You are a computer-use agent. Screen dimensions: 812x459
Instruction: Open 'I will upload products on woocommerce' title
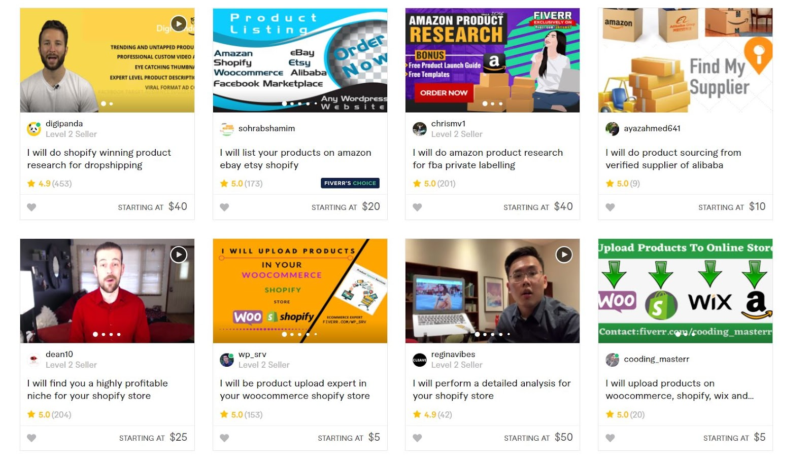pos(680,390)
